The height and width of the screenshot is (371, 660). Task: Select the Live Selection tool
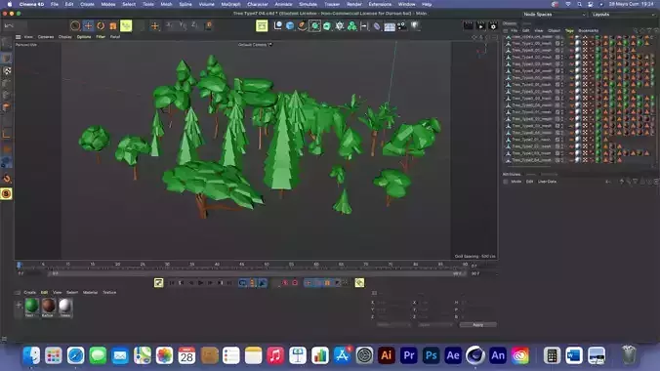coord(75,25)
